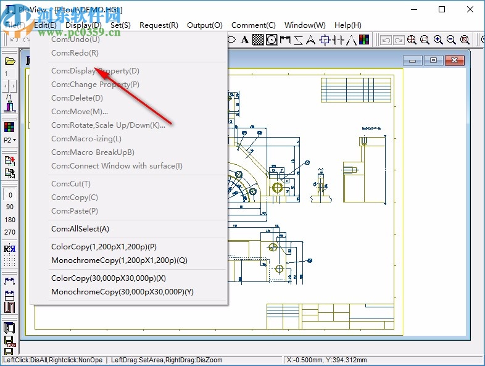Open the color palette grid in top toolbar
Image resolution: width=485 pixels, height=366 pixels.
pos(364,40)
